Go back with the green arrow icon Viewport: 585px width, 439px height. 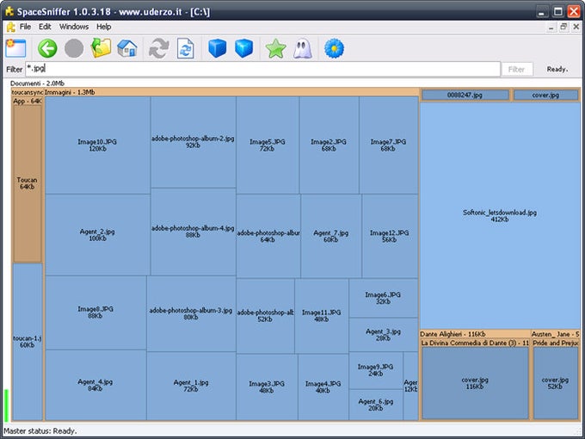point(47,48)
